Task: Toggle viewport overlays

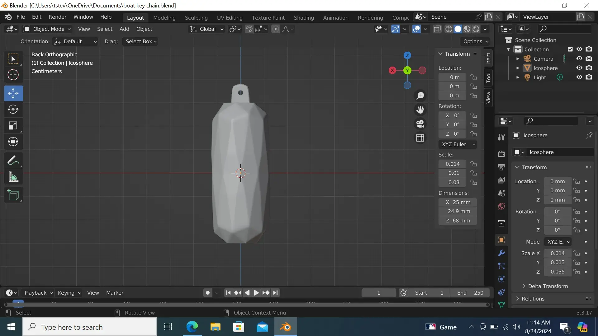Action: point(416,29)
